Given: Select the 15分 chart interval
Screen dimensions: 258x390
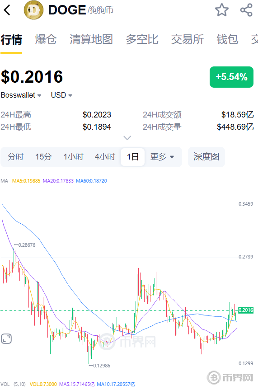Looking at the screenshot, I should click(x=43, y=157).
